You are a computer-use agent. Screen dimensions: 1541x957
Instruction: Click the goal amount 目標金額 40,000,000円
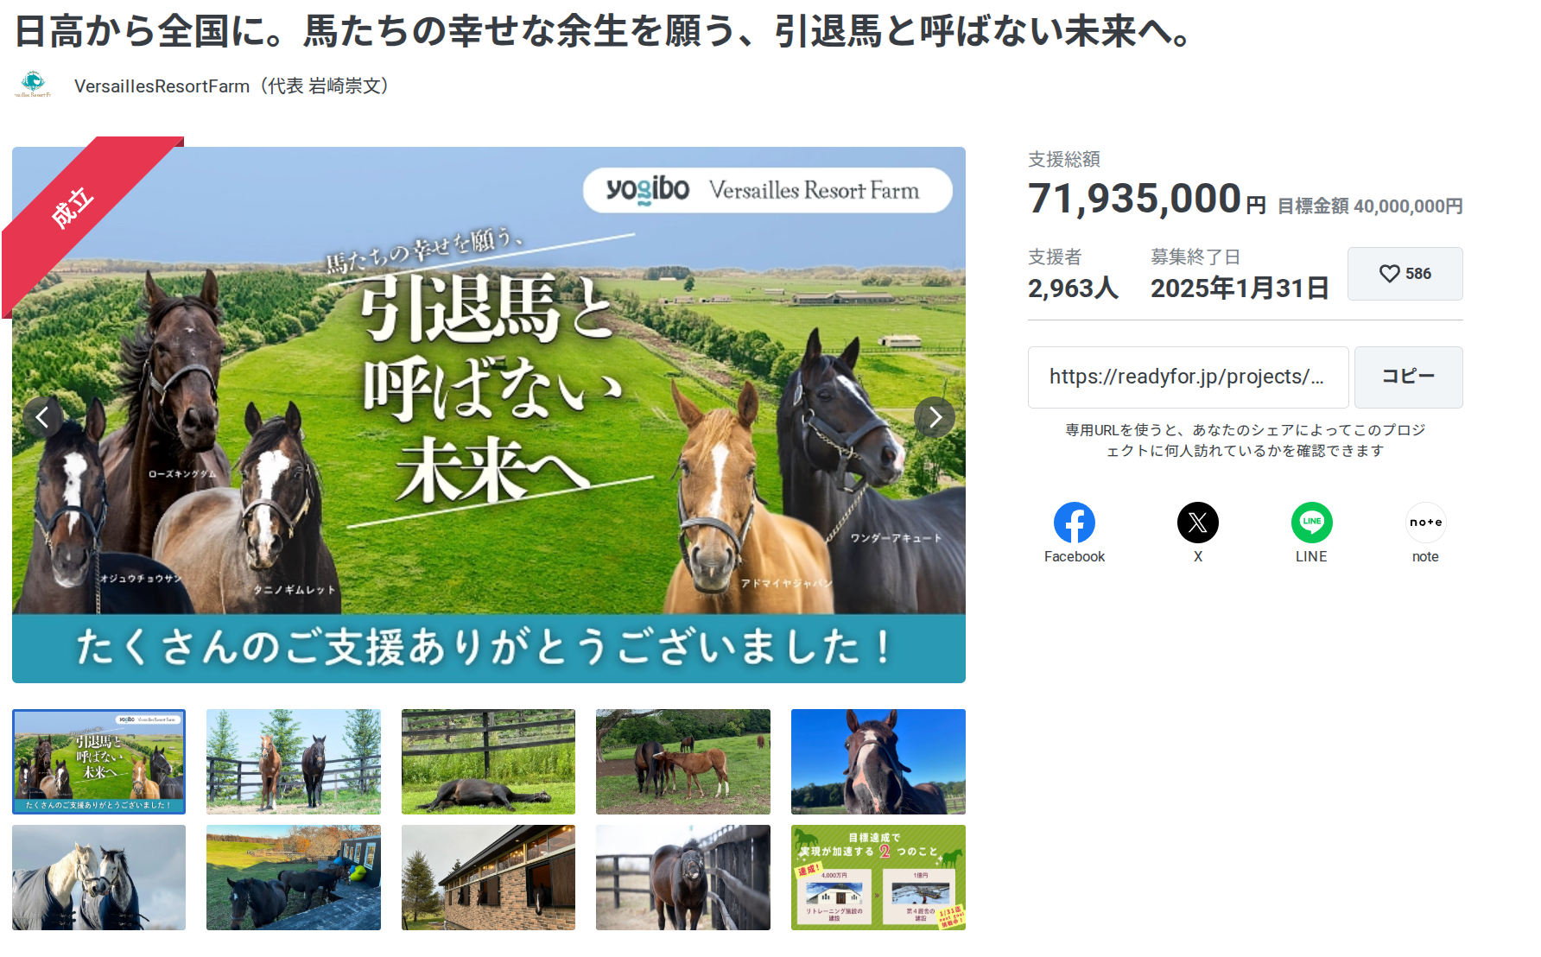[x=1370, y=206]
